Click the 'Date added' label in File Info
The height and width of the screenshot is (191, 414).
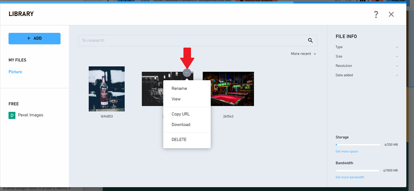point(344,75)
